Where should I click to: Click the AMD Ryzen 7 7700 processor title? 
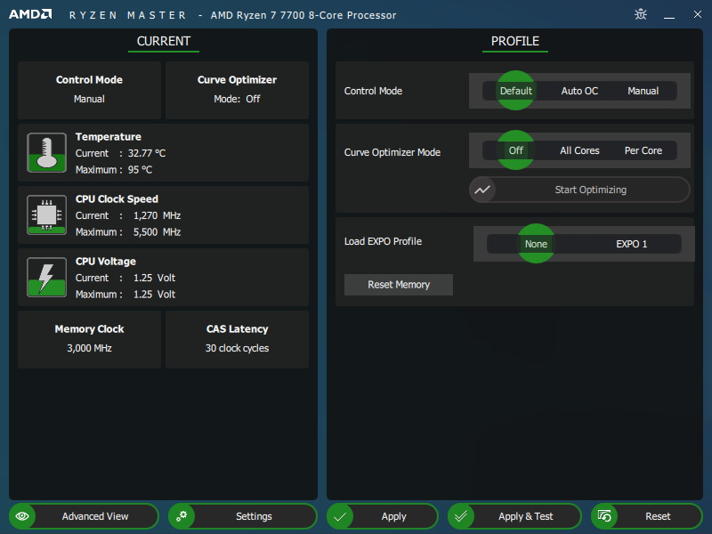(303, 15)
